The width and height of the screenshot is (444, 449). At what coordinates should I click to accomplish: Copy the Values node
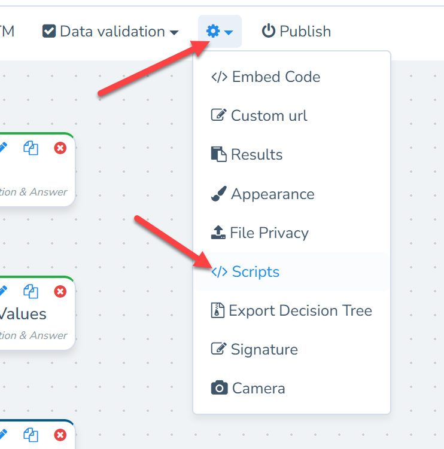[x=31, y=291]
